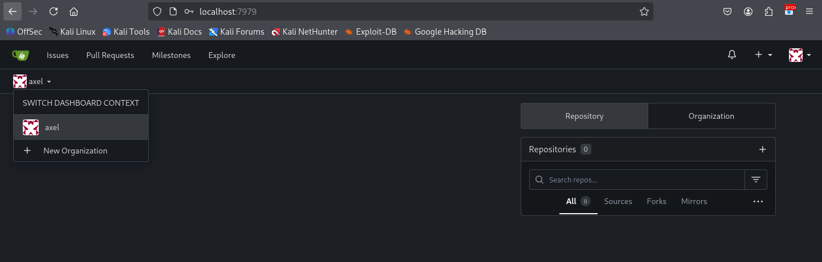The height and width of the screenshot is (262, 822).
Task: Open the browser extensions icon
Action: point(769,11)
